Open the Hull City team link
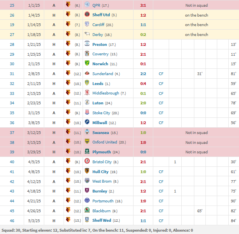The width and height of the screenshot is (239, 234). pyautogui.click(x=100, y=172)
